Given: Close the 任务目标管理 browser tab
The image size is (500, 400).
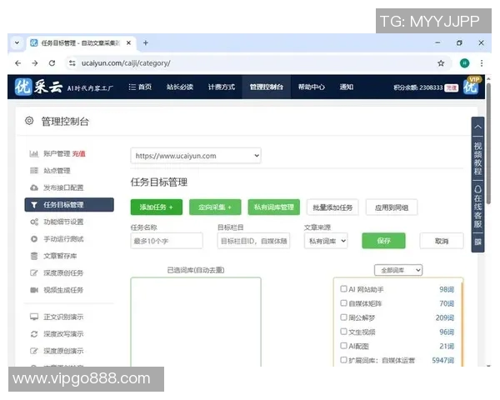Looking at the screenshot, I should [128, 42].
